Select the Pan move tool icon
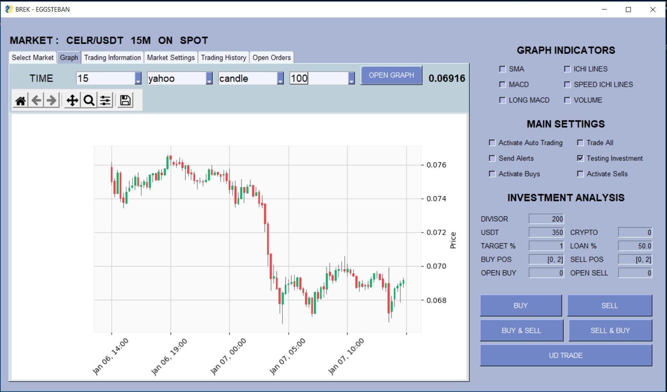The image size is (667, 392). pyautogui.click(x=72, y=100)
